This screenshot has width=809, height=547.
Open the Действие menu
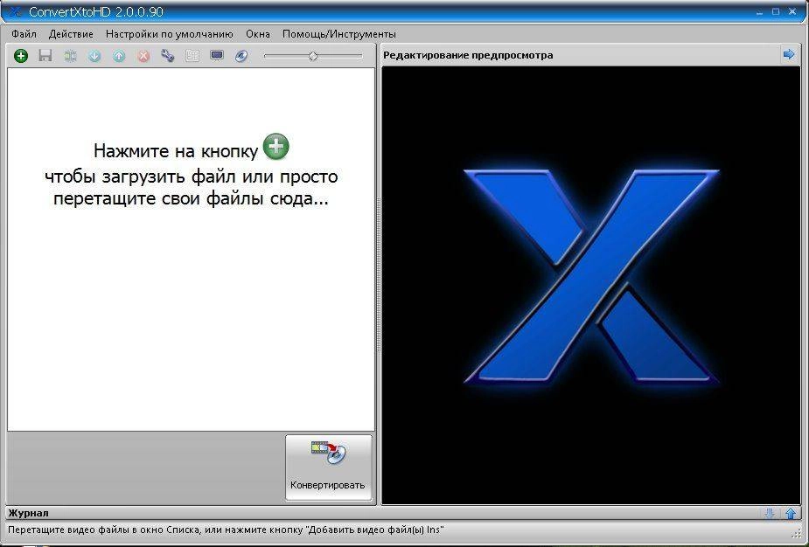coord(71,34)
